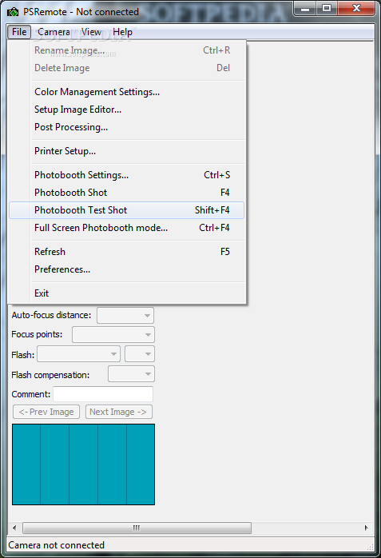
Task: Open the small second Flash dropdown
Action: tap(140, 354)
